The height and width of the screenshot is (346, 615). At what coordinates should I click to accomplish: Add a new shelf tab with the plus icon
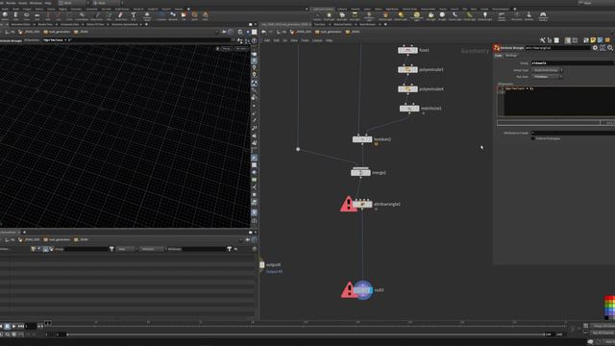tap(188, 9)
